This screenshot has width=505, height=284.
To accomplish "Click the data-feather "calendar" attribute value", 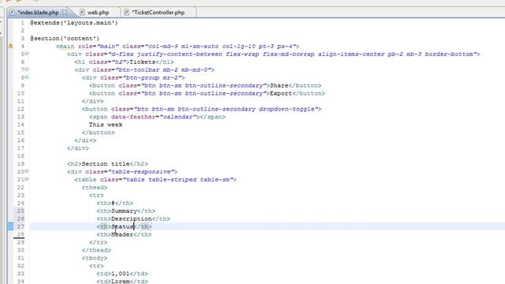I will pos(179,117).
